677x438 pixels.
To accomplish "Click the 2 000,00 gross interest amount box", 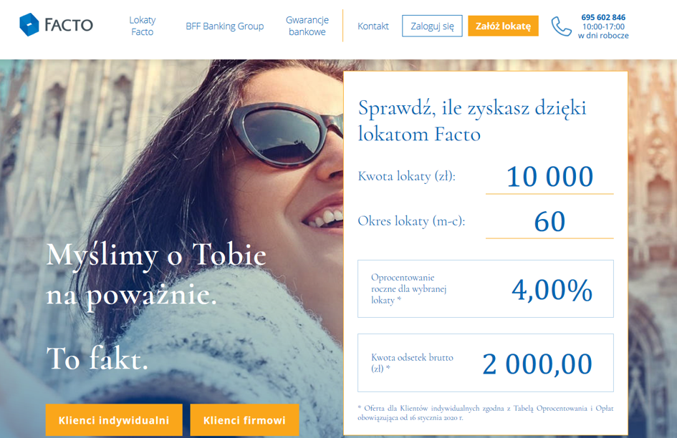I will click(485, 363).
